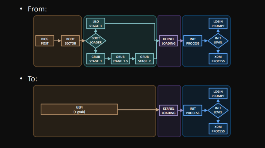This screenshot has height=148, width=265.
Task: Click the 'From:' bullet text
Action: [37, 9]
